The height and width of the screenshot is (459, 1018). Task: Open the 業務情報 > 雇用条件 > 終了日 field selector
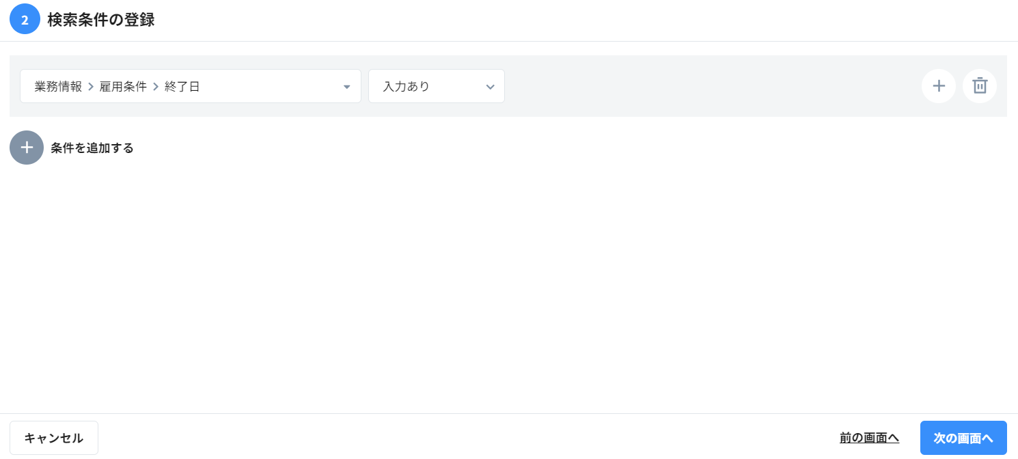190,86
